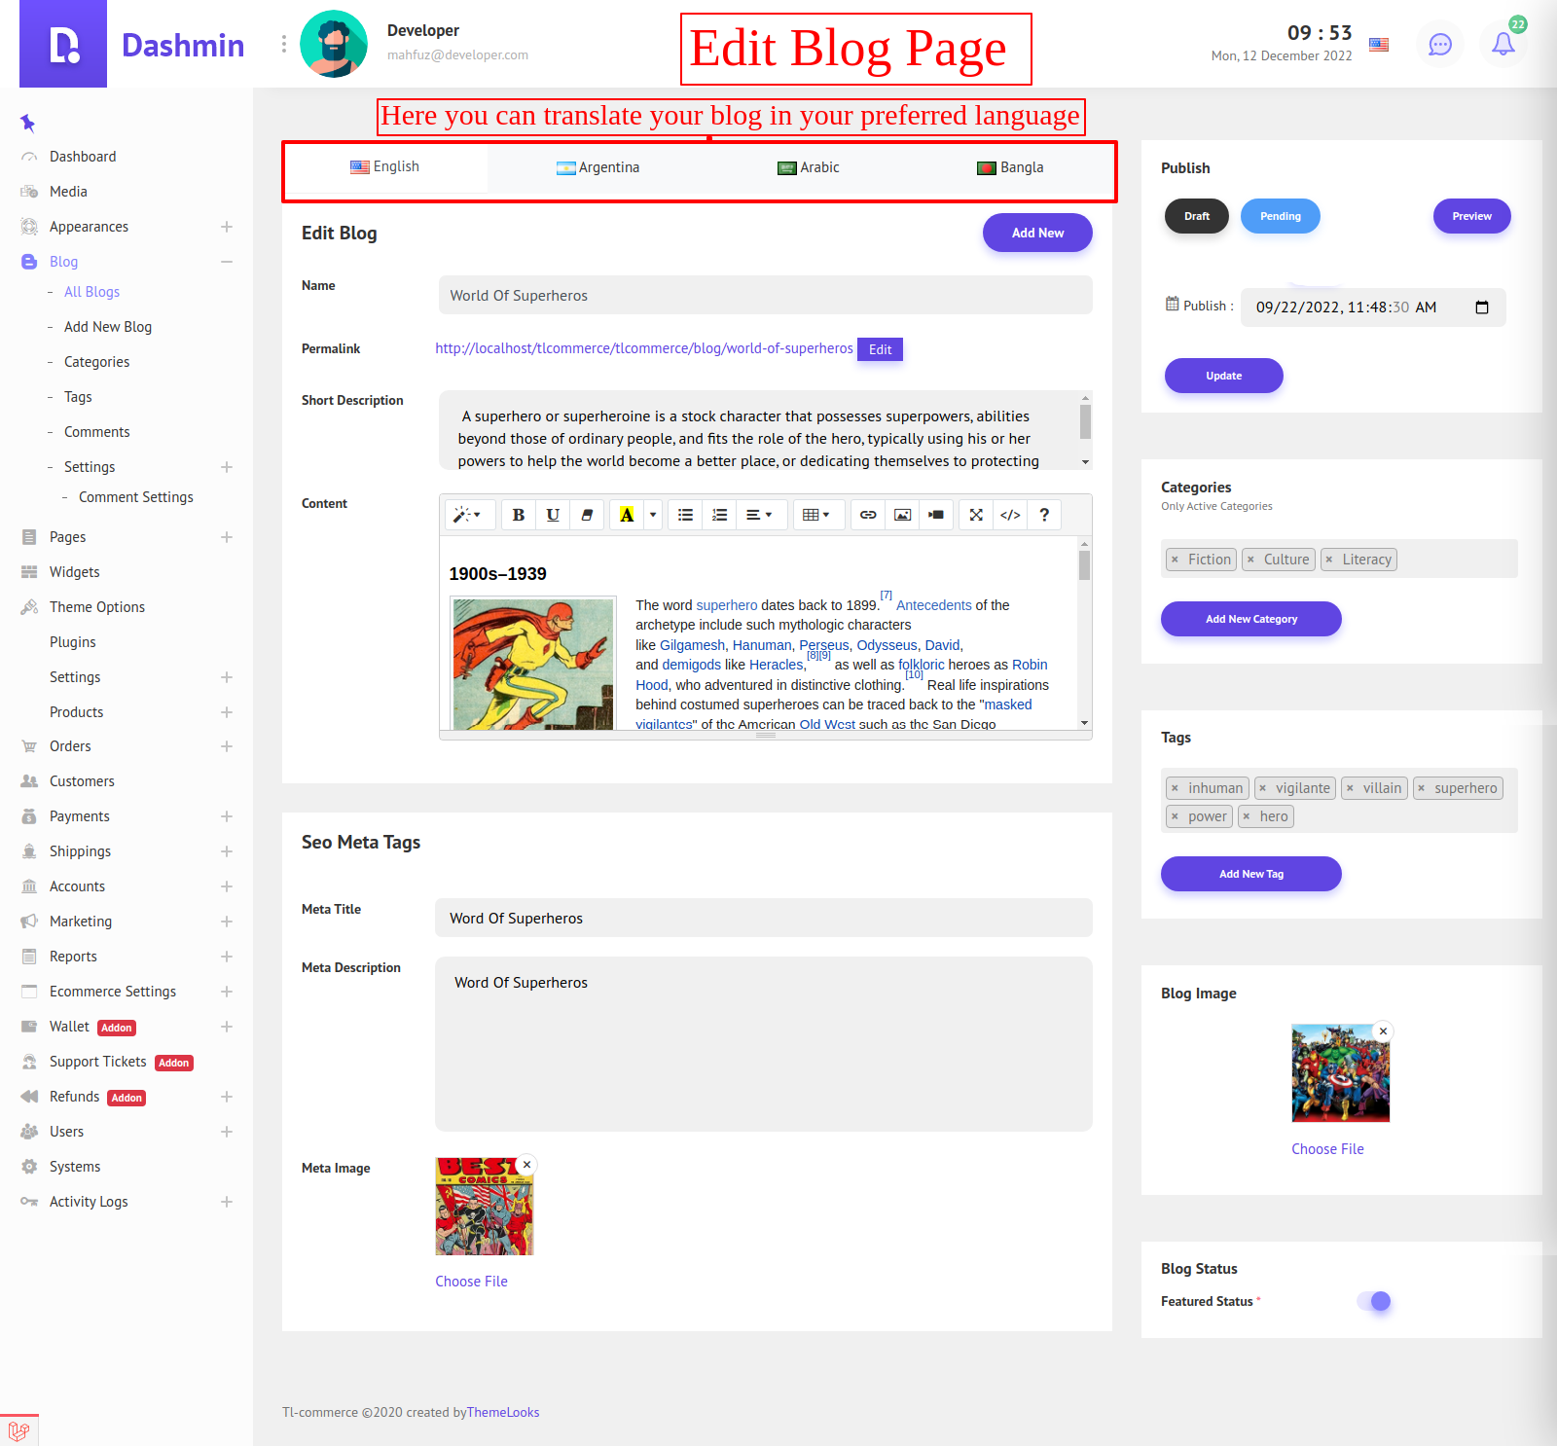Click the yellow highlight color button
The height and width of the screenshot is (1446, 1557).
pos(627,515)
